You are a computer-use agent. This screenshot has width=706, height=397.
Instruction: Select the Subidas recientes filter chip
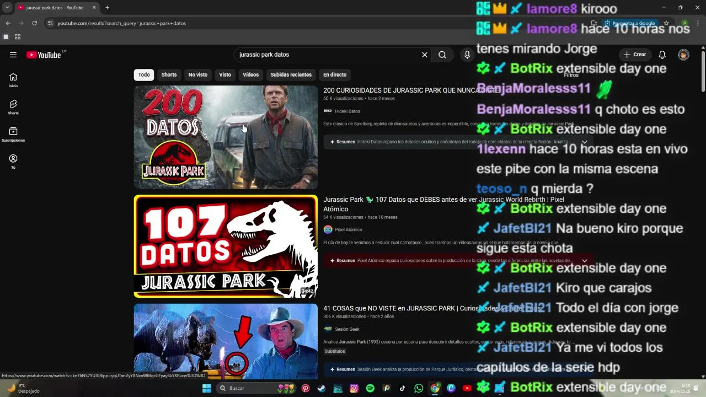point(291,74)
